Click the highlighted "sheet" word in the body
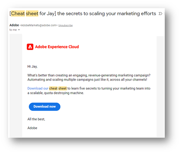Viewport: 181px width, 154px height. (x=63, y=88)
